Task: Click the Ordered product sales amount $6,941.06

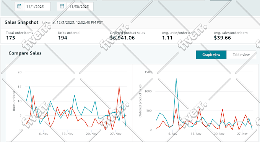Action: click(122, 38)
